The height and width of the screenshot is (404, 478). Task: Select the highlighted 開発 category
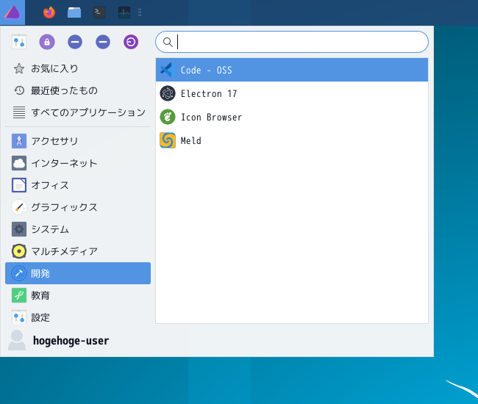[78, 273]
